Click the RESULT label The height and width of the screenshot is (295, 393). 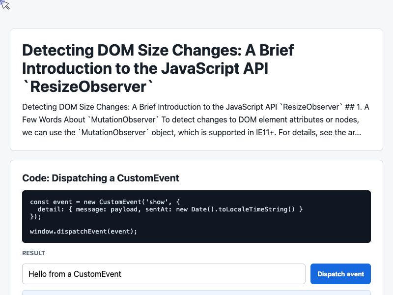tap(33, 253)
